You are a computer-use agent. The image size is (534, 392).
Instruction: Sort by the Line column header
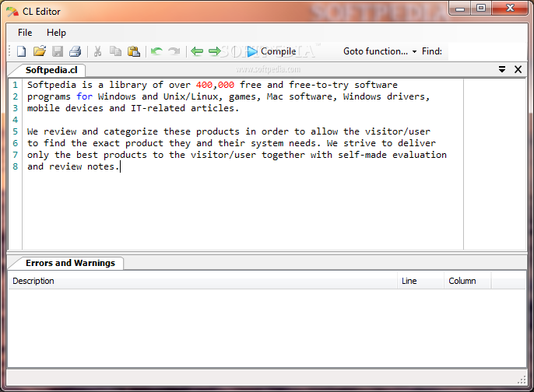tap(420, 281)
